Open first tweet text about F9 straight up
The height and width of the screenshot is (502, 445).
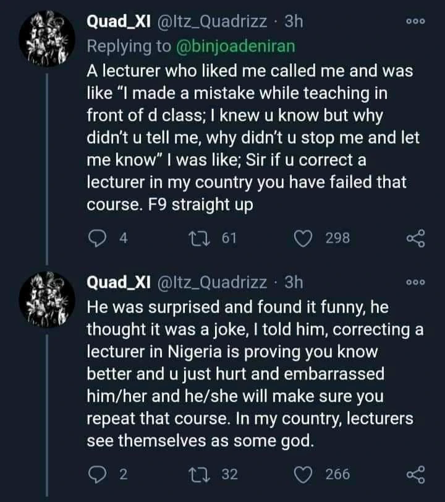coord(247,137)
